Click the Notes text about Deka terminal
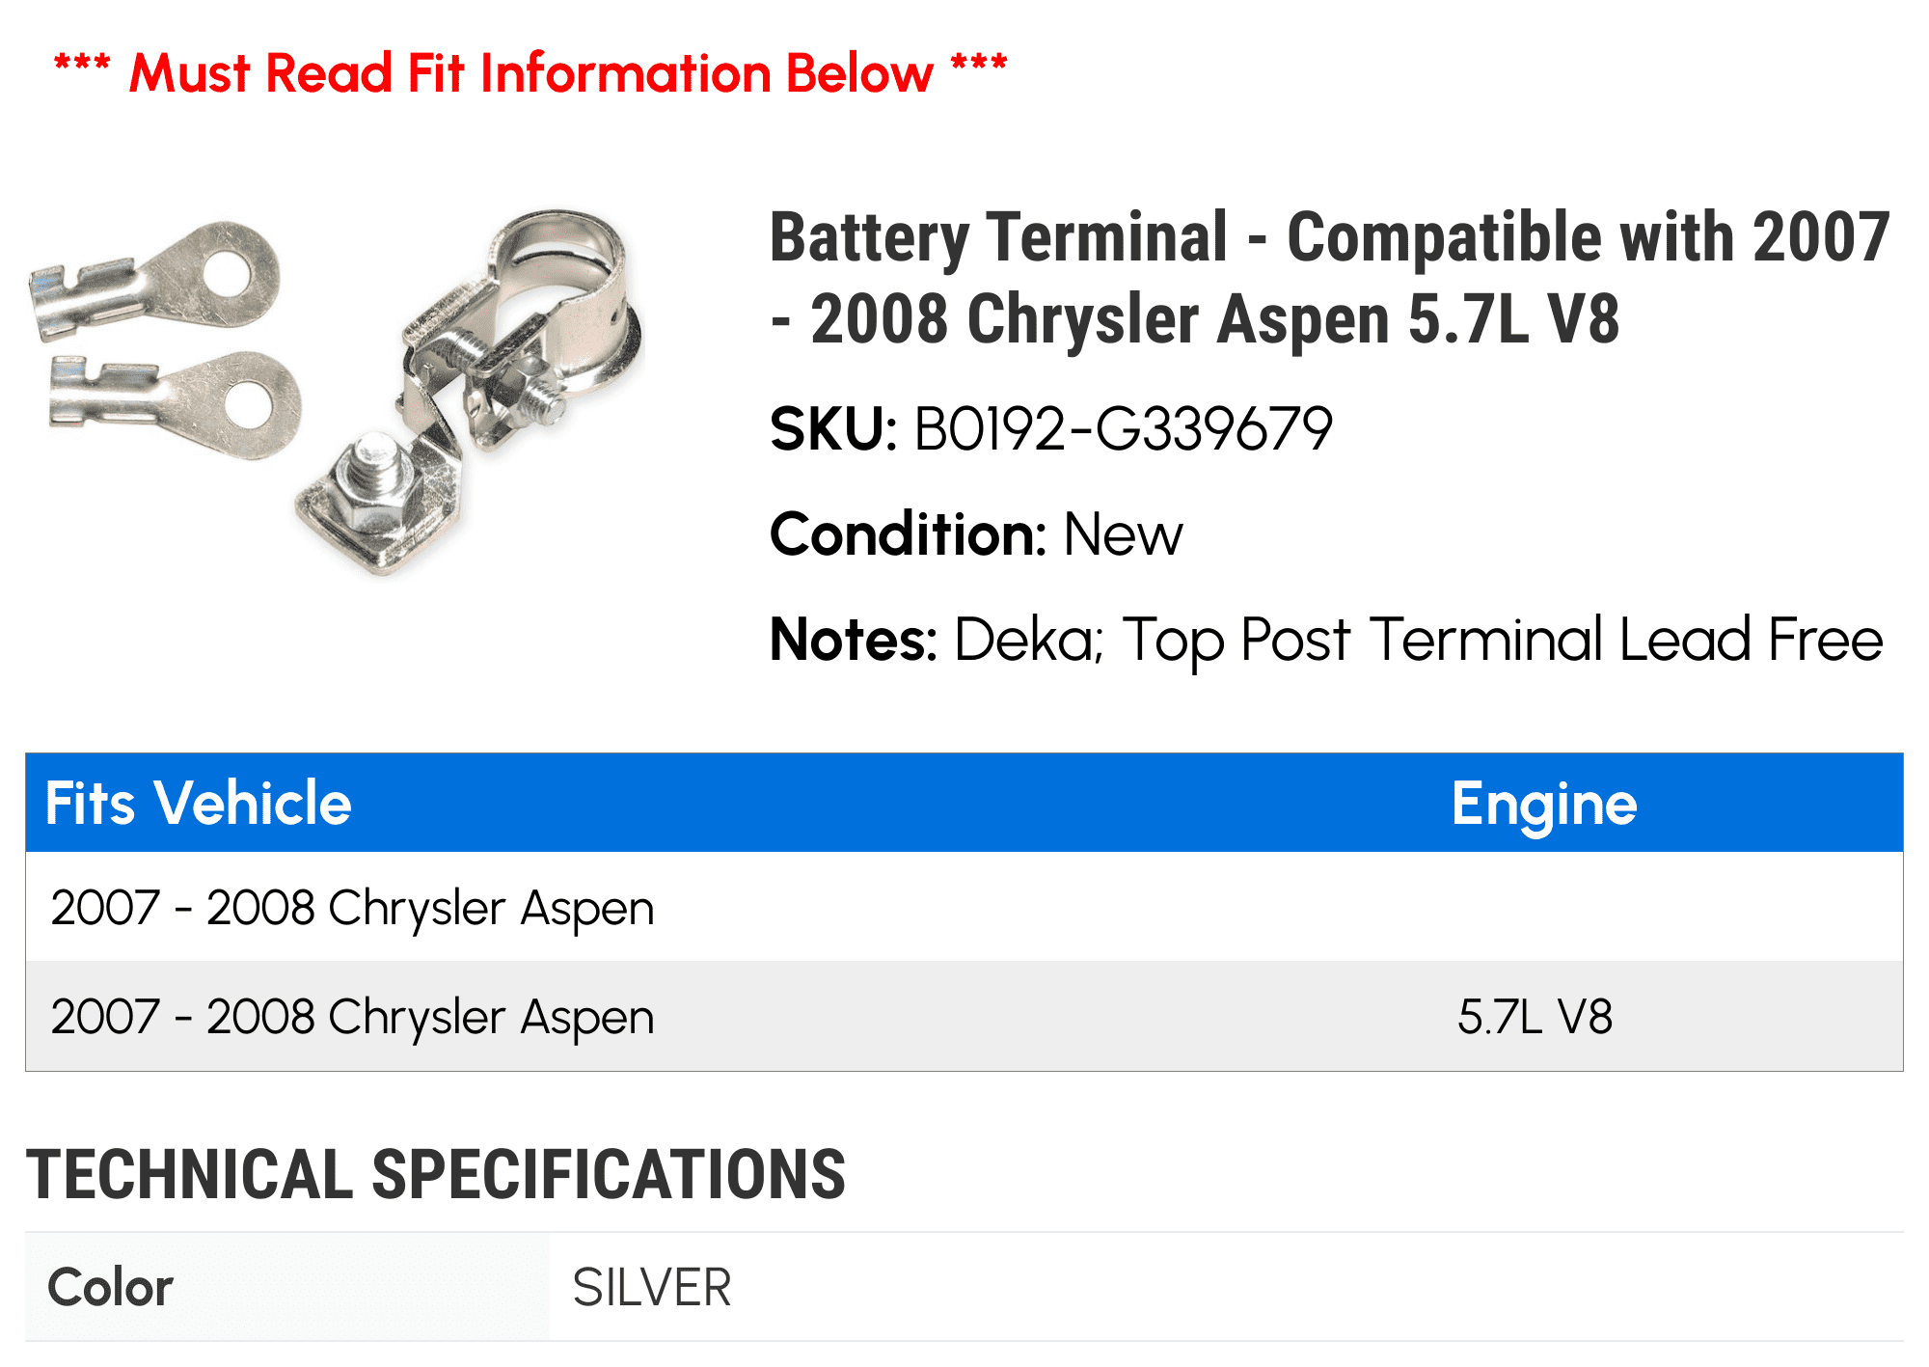Viewport: 1929px width, 1367px height. pos(1326,640)
